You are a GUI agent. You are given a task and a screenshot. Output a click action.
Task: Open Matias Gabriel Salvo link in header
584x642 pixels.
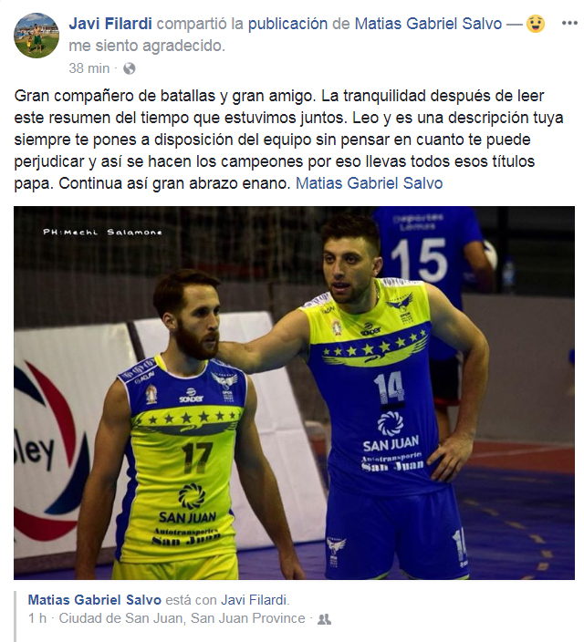(428, 24)
